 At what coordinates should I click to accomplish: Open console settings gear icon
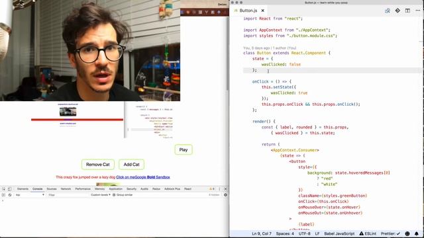(x=225, y=195)
